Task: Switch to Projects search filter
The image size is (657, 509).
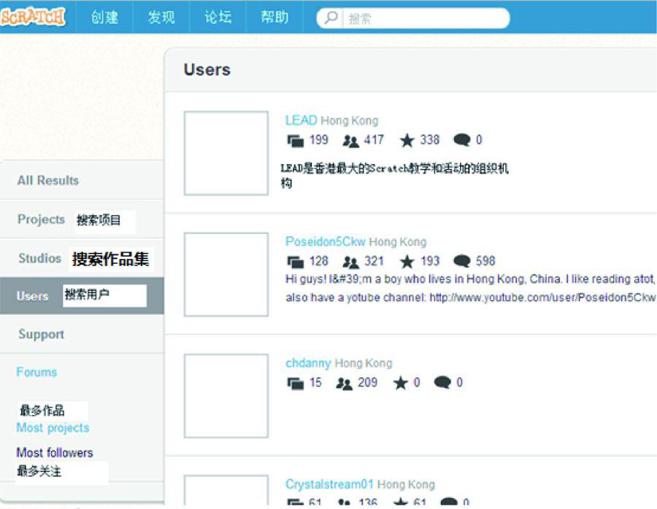Action: tap(42, 219)
